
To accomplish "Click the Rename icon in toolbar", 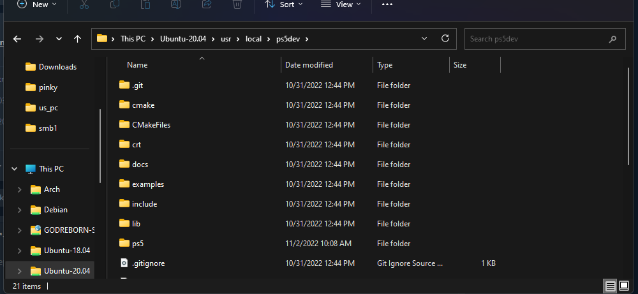I will (x=176, y=4).
